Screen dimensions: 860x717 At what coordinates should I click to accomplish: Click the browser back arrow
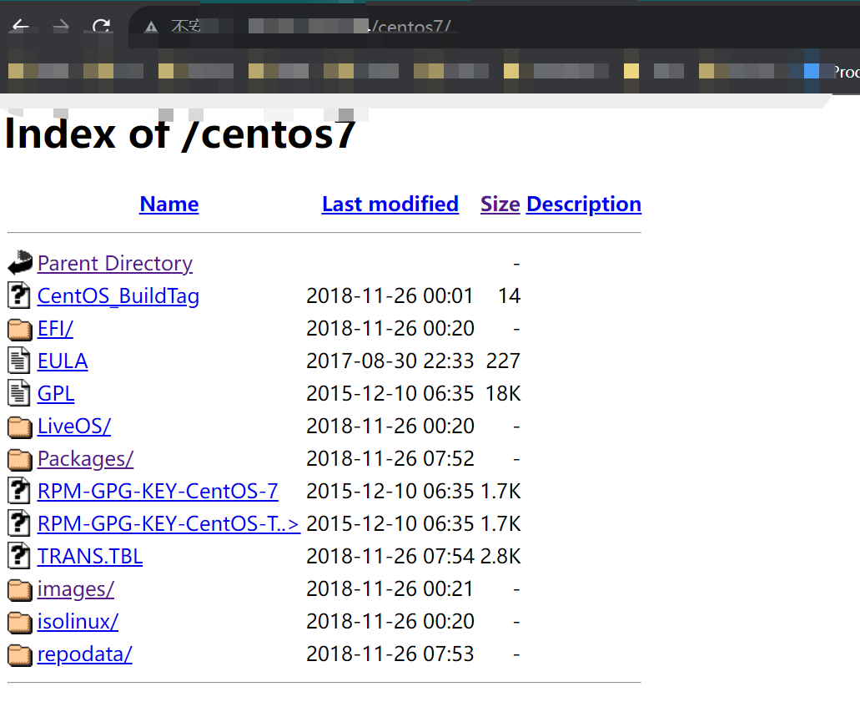click(20, 26)
